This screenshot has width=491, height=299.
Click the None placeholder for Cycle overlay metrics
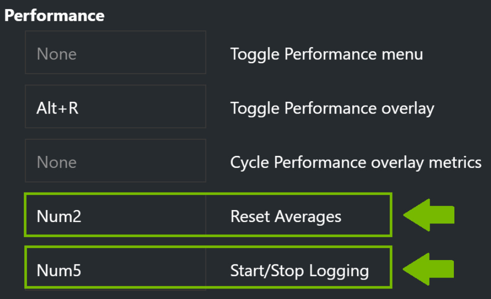click(x=57, y=161)
